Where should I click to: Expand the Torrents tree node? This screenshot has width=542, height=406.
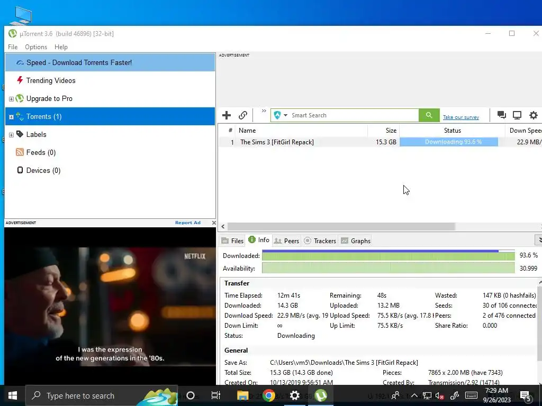tap(11, 117)
